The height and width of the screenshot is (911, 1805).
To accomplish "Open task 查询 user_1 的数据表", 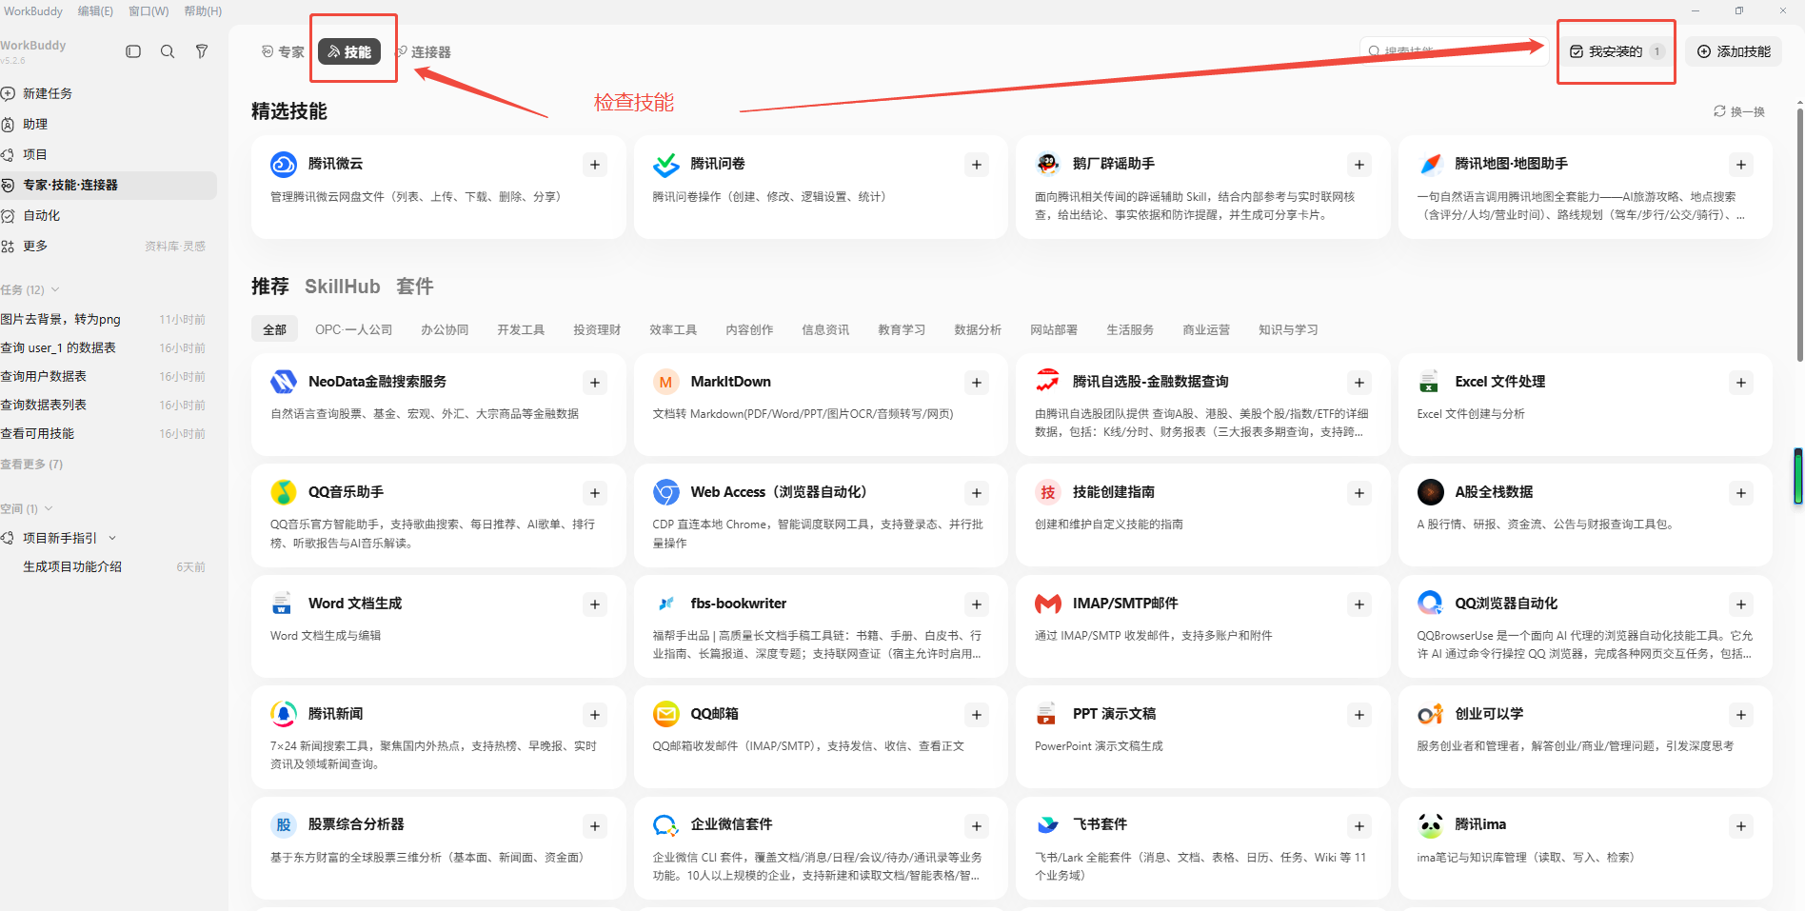I will (x=105, y=347).
